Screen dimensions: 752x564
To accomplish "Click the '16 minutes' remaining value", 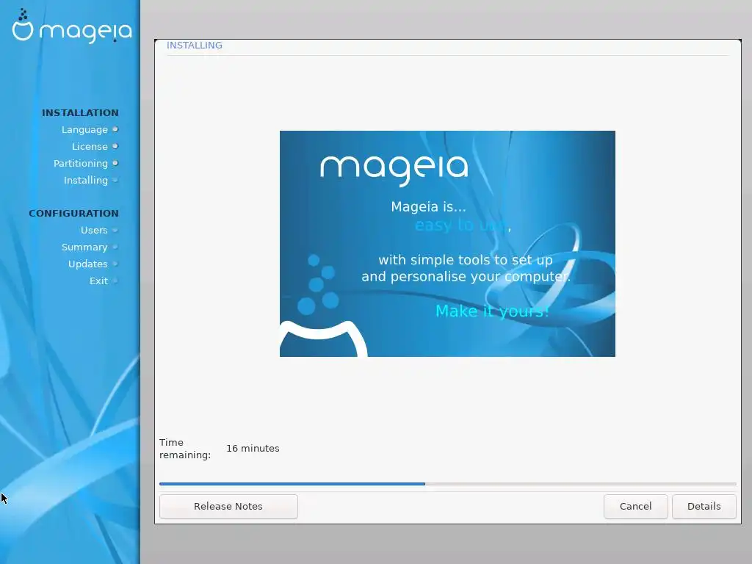I will tap(253, 449).
